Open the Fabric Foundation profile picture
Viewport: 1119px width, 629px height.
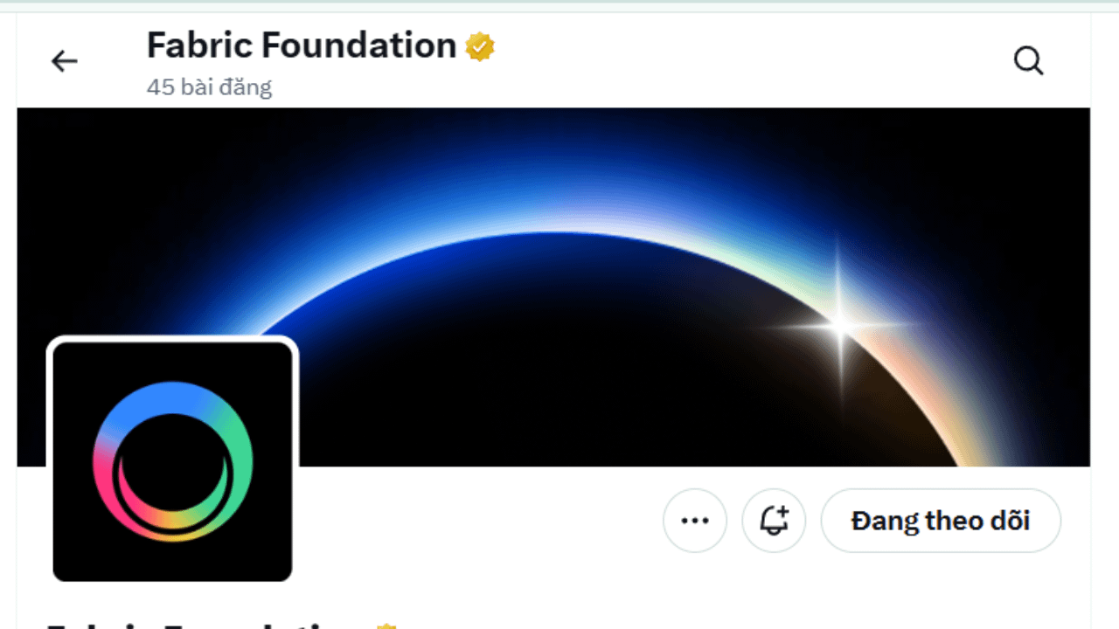172,461
